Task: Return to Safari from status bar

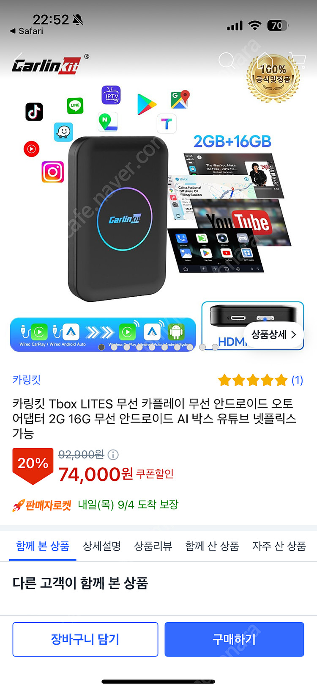Action: point(27,31)
